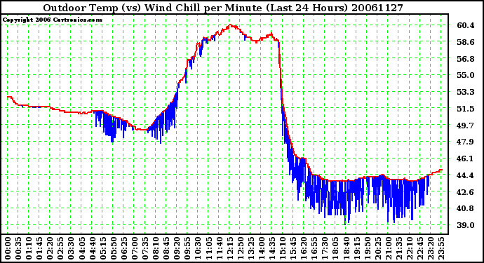Click the 18:05 time label
Screen dimensions: 484x263
point(335,248)
